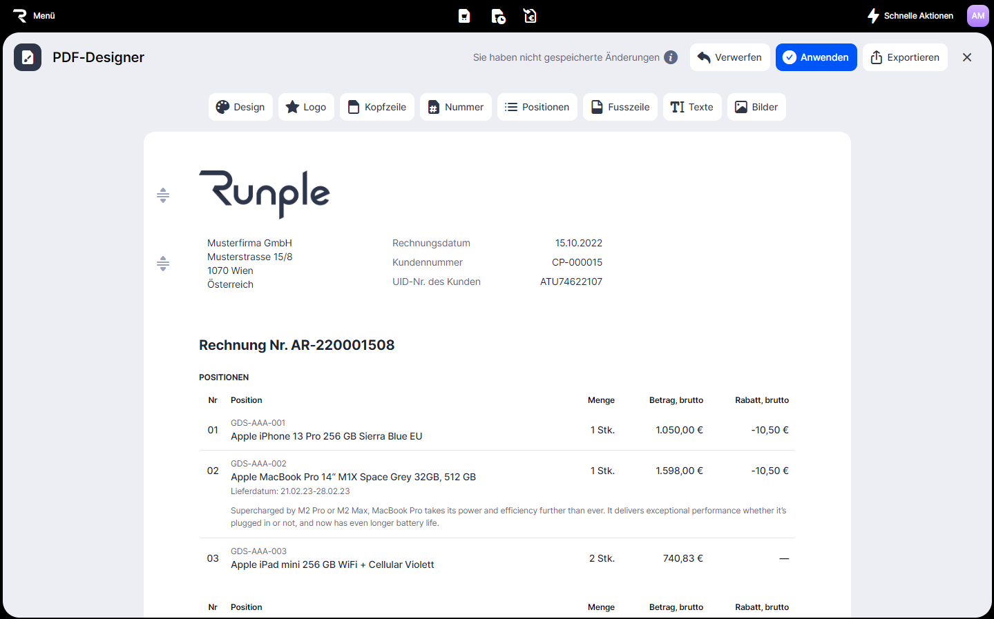Open the Fusszeile tab
994x619 pixels.
[x=620, y=107]
